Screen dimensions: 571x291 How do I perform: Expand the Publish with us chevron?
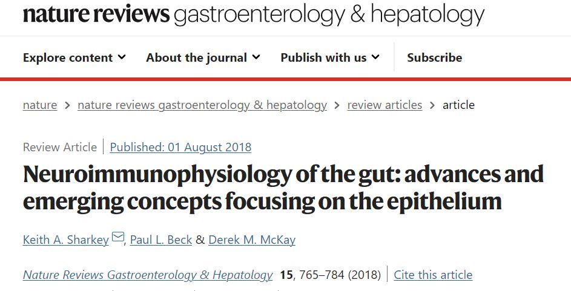[375, 57]
